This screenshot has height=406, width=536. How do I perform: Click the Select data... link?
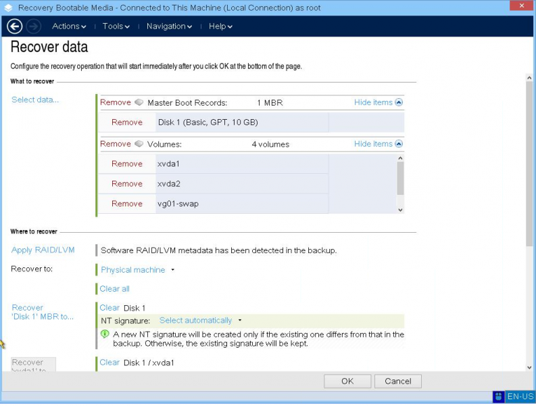[35, 99]
